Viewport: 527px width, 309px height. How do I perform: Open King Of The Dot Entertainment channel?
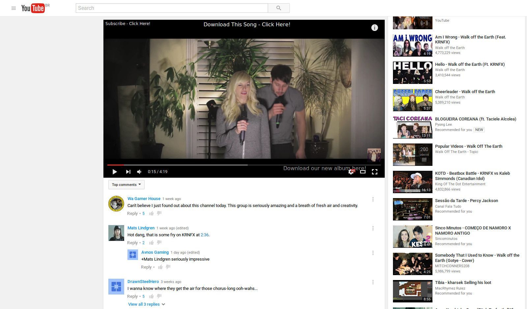pyautogui.click(x=460, y=184)
